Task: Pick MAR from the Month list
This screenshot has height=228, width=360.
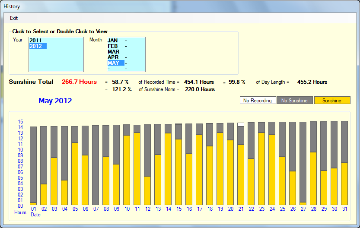Action: [x=113, y=52]
